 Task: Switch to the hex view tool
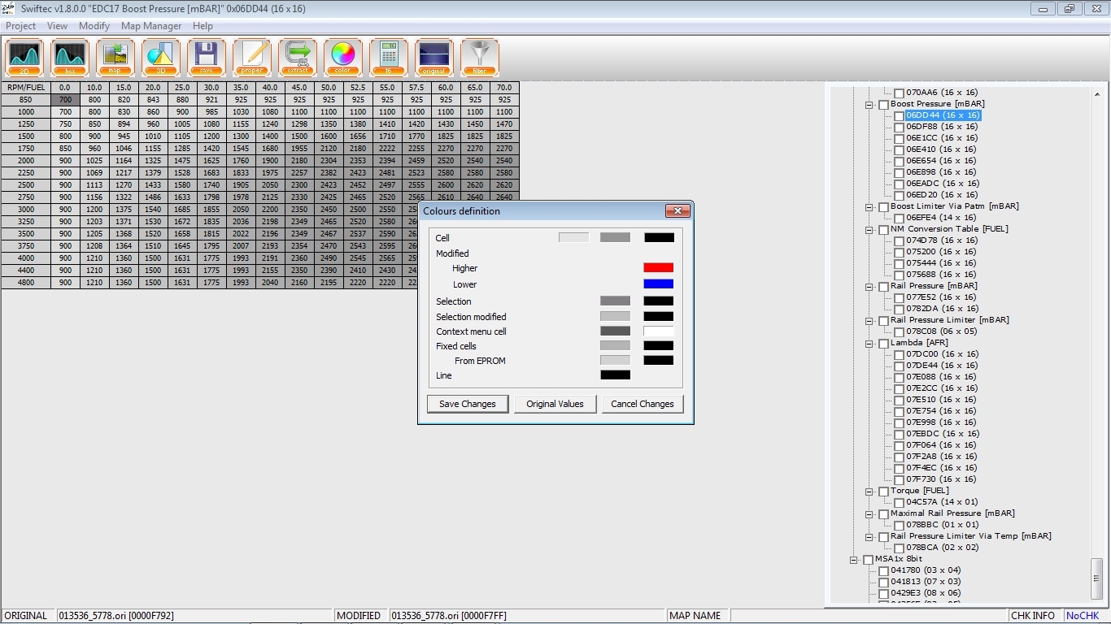point(70,58)
